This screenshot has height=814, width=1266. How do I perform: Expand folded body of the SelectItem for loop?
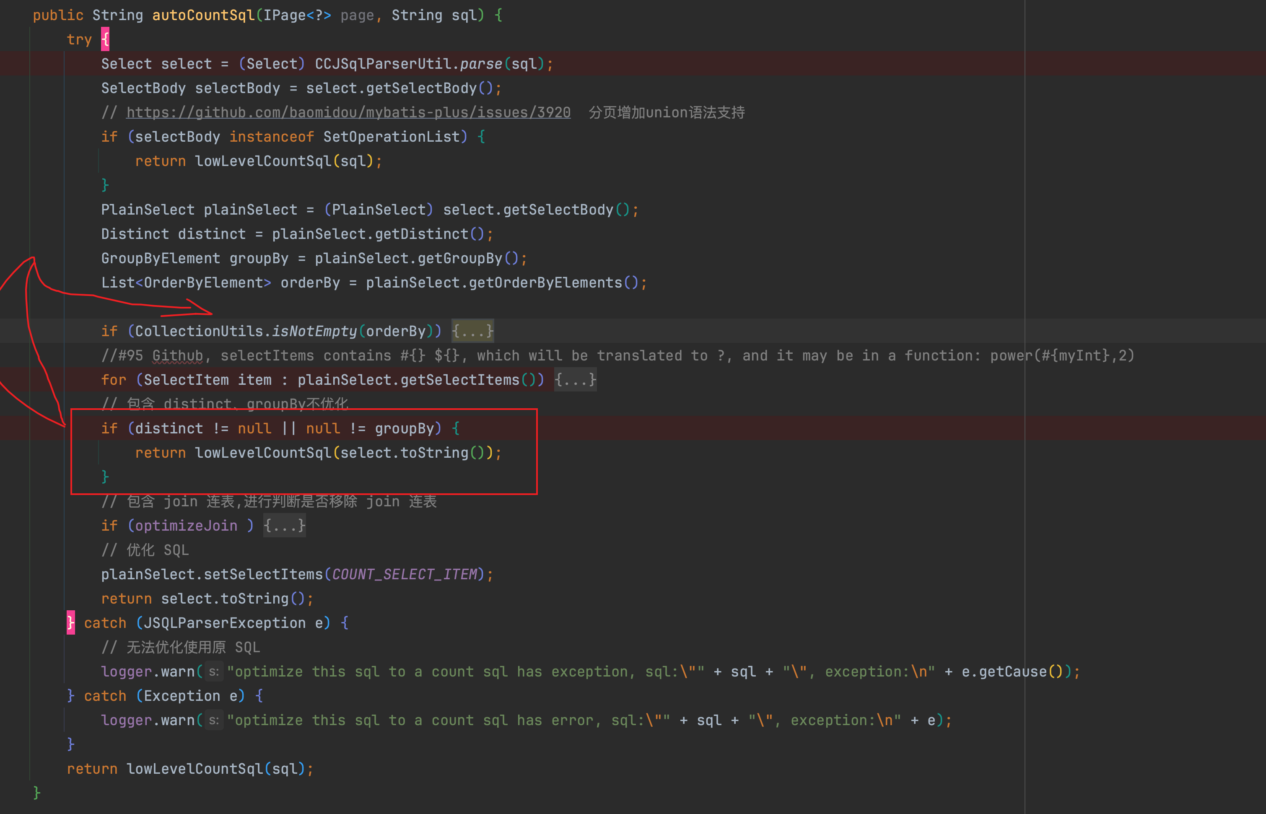pos(575,380)
